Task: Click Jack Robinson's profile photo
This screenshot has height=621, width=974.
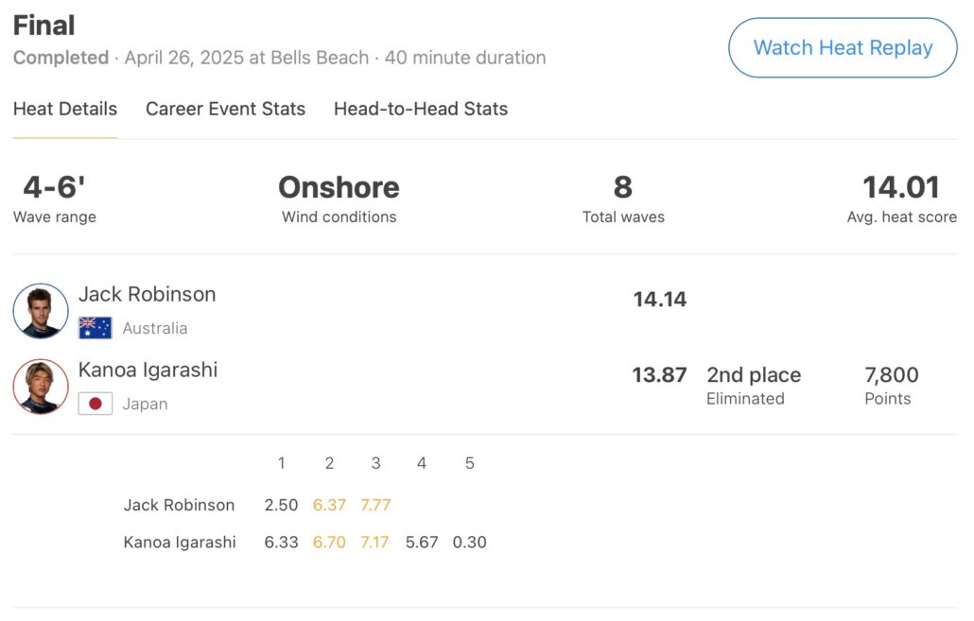Action: pyautogui.click(x=41, y=311)
